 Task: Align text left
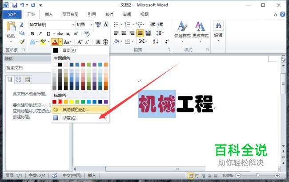[x=116, y=33]
